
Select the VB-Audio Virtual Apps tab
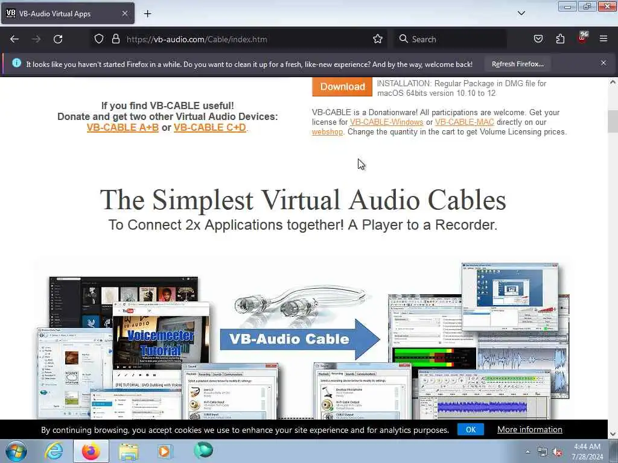68,14
